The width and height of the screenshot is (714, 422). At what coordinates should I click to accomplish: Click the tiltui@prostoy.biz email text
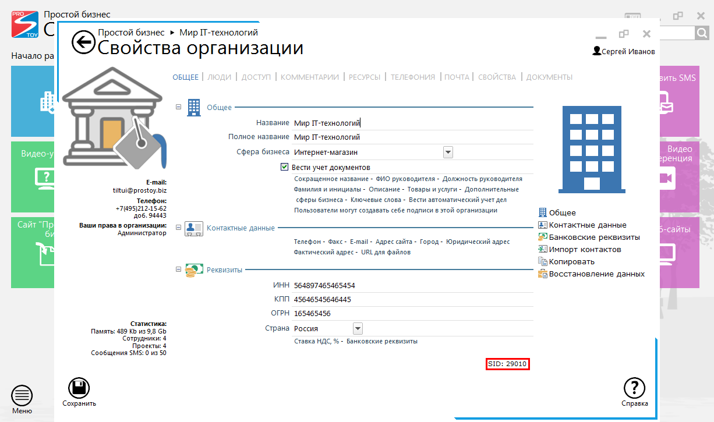tap(140, 190)
